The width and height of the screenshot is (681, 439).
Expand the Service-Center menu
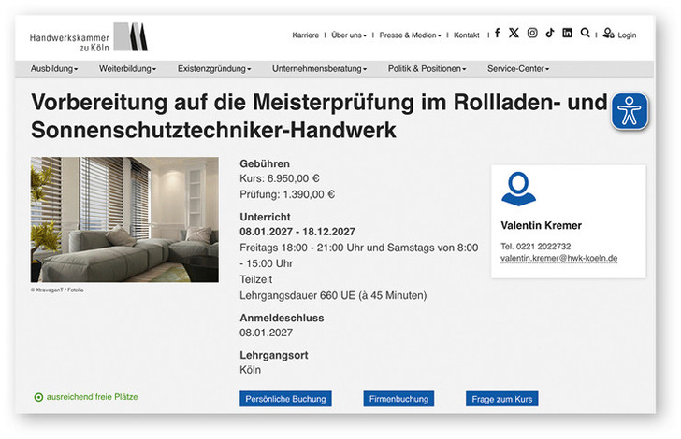[x=518, y=68]
